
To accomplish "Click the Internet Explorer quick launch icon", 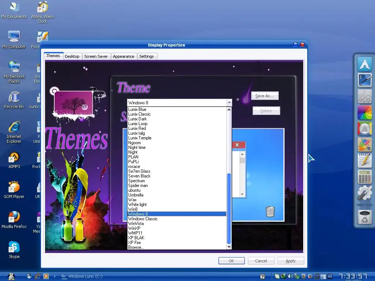I will (x=38, y=277).
